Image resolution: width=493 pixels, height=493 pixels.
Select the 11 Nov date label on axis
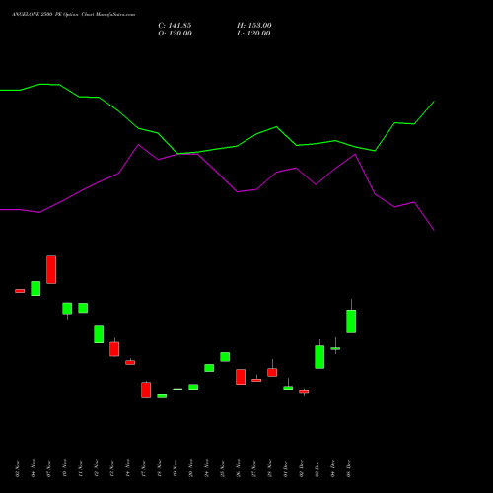[x=81, y=468]
